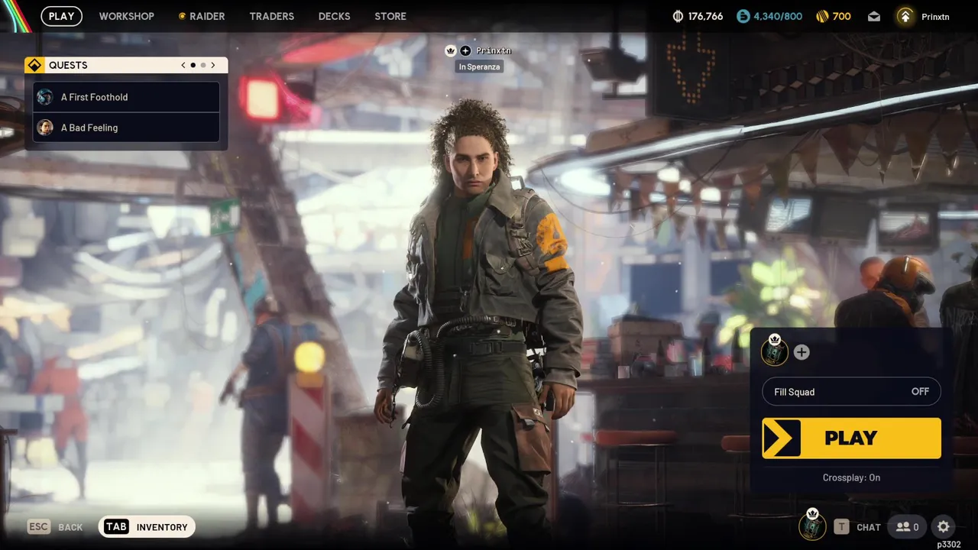Click the gold token icon beside 700

tap(822, 16)
